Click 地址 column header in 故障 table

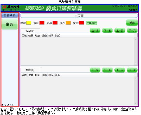tap(37, 75)
